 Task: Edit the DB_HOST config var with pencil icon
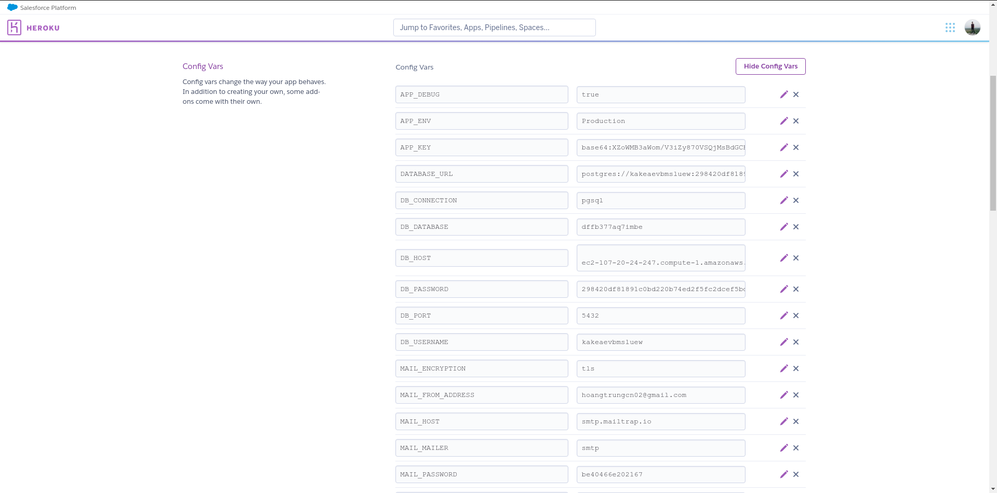point(784,258)
